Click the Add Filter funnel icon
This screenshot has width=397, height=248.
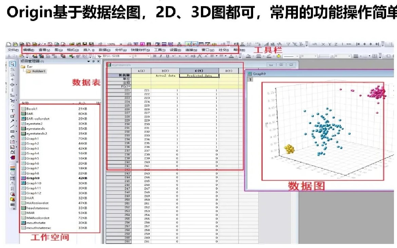pyautogui.click(x=288, y=44)
